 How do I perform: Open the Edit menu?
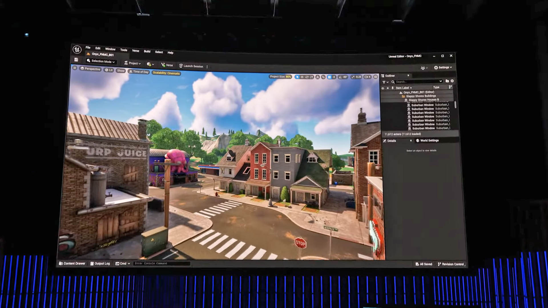98,48
